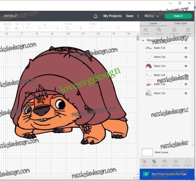Select the armadillo character image on canvas
This screenshot has height=181, width=196.
[x=69, y=95]
